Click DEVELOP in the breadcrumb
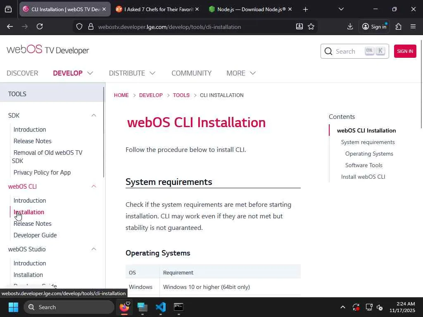This screenshot has height=317, width=423. click(151, 95)
